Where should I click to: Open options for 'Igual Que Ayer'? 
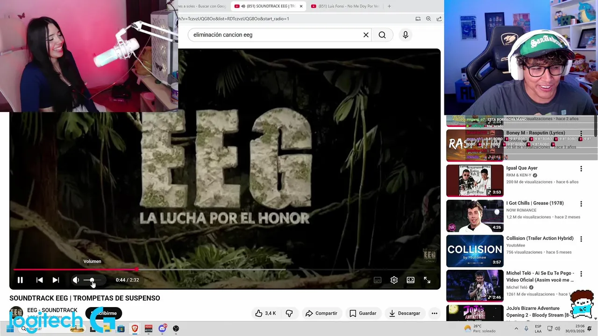tap(581, 168)
